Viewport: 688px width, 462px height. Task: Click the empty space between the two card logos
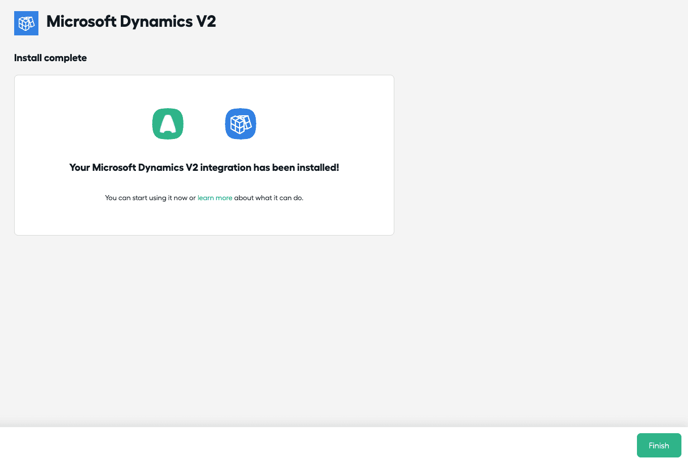click(x=204, y=124)
